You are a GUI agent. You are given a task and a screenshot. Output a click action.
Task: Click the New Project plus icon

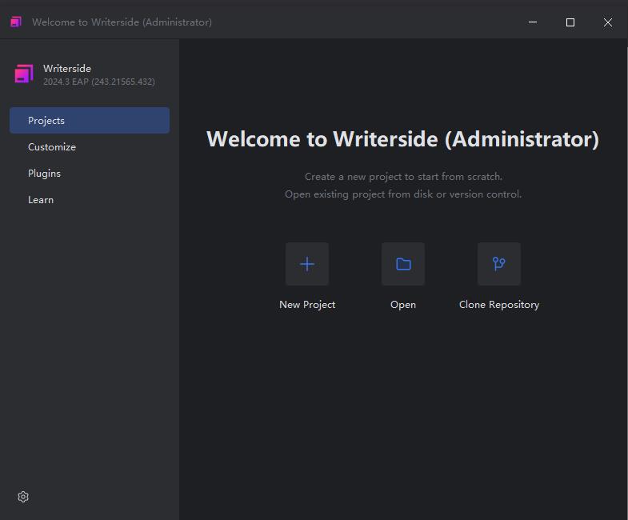pyautogui.click(x=307, y=264)
